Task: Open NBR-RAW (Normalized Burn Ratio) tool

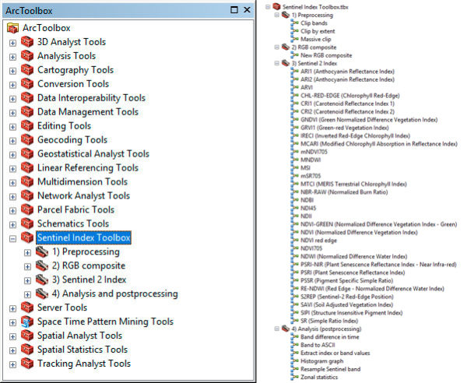Action: coord(344,191)
